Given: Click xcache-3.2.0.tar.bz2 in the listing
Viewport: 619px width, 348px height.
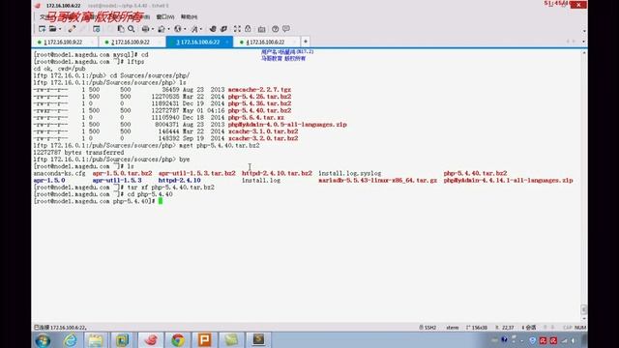Looking at the screenshot, I should tap(263, 138).
